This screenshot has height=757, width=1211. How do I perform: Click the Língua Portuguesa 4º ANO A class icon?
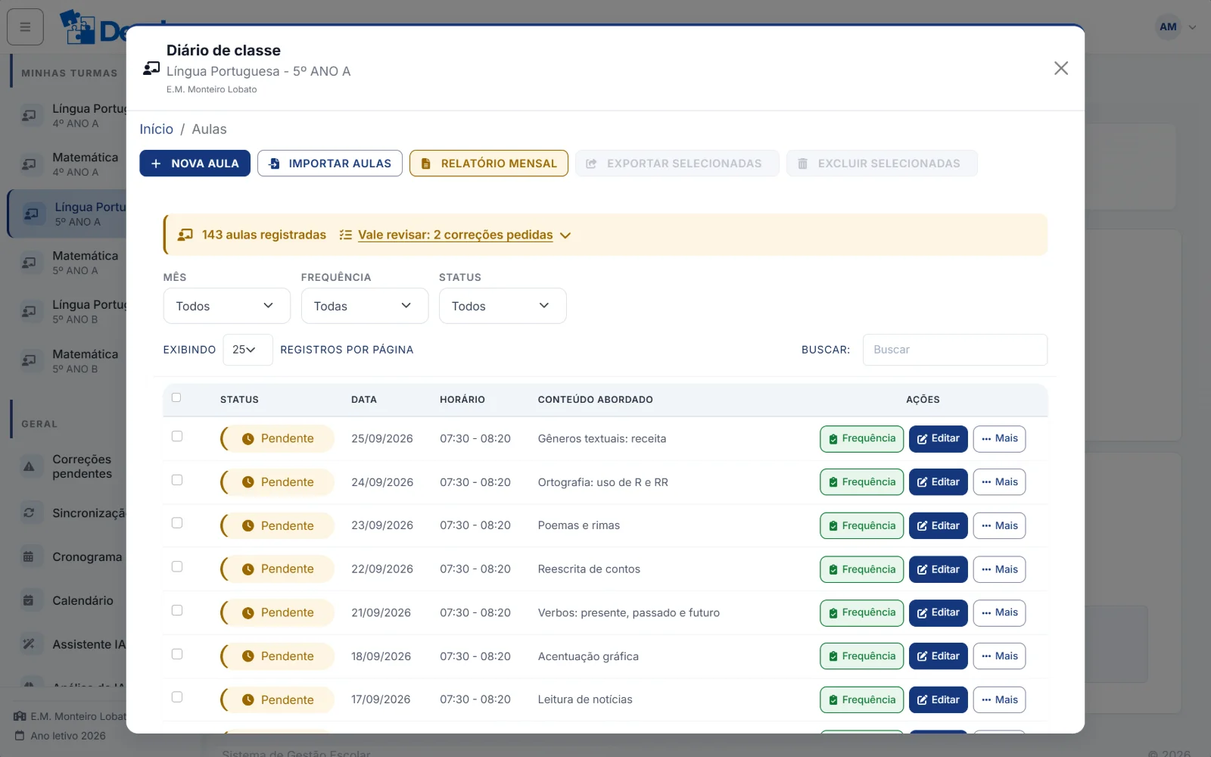coord(29,116)
